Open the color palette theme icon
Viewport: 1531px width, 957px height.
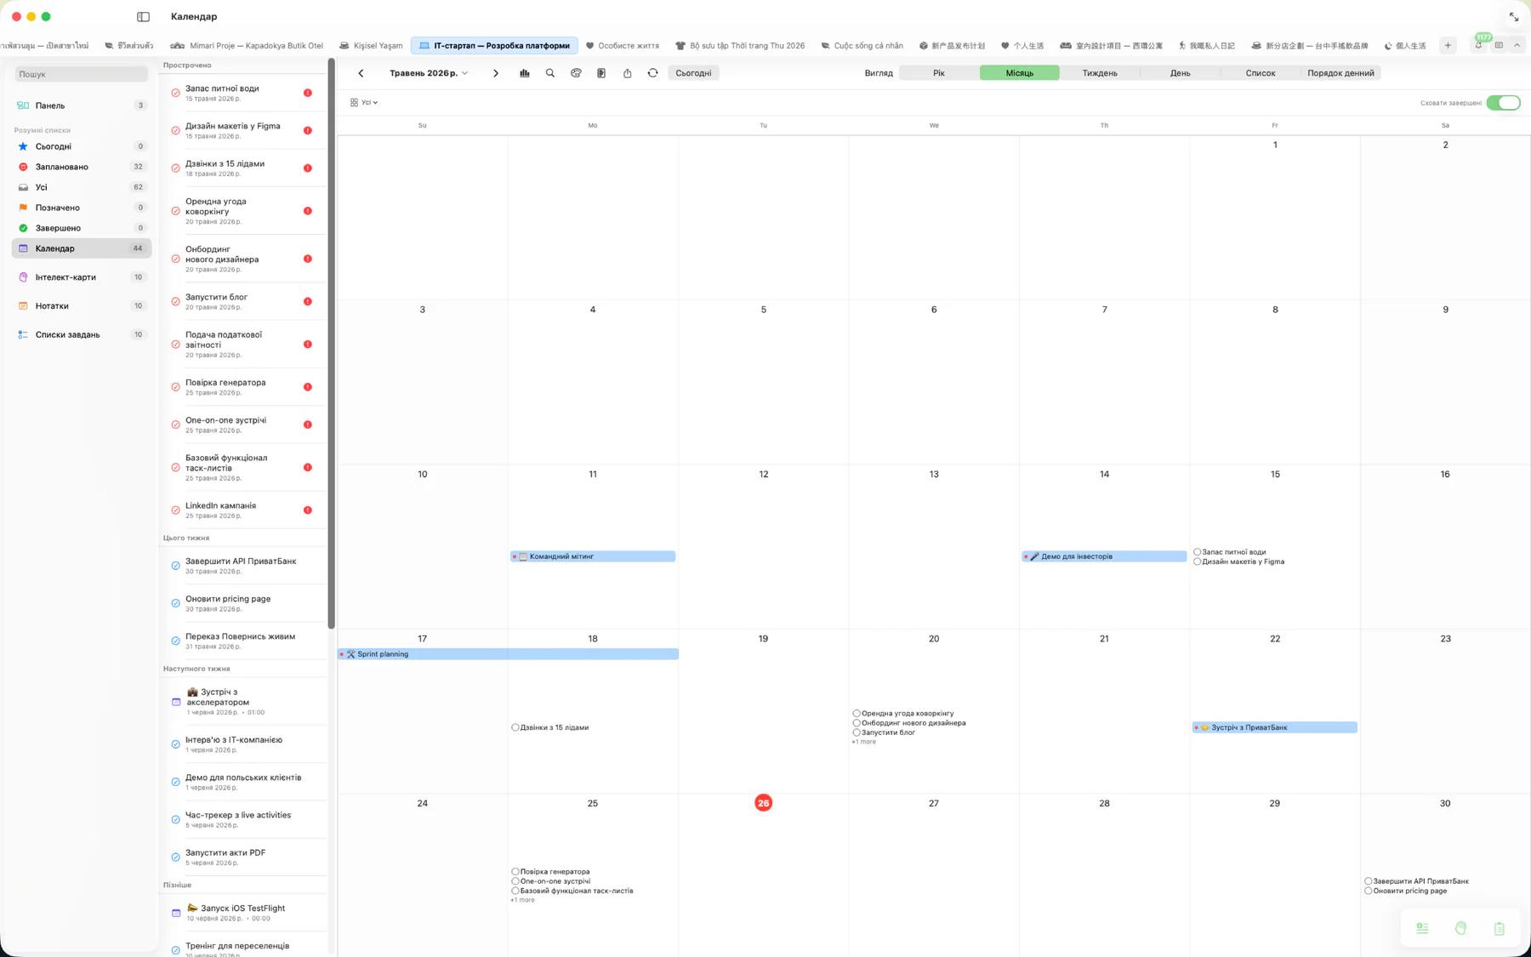(x=576, y=73)
